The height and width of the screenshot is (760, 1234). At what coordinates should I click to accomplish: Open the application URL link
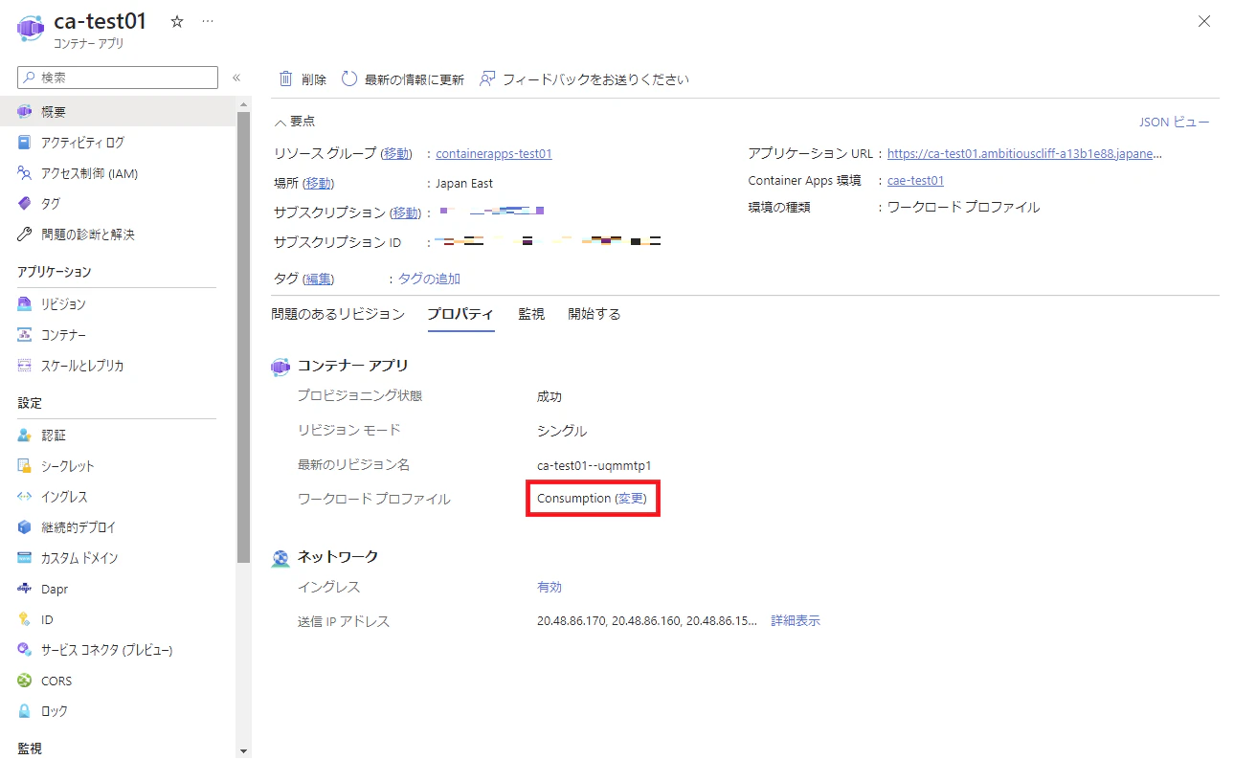[x=1025, y=153]
